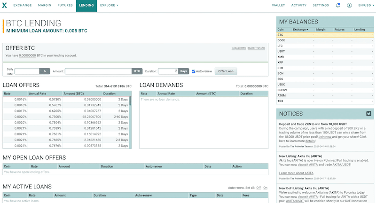Focus the Daily Rate input field
376x203 pixels.
27,71
